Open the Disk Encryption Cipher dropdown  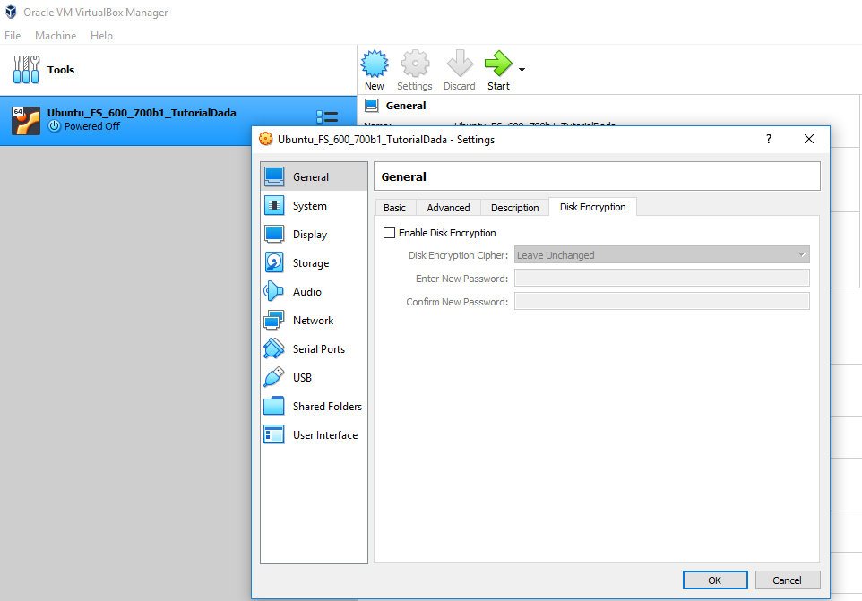pyautogui.click(x=661, y=255)
